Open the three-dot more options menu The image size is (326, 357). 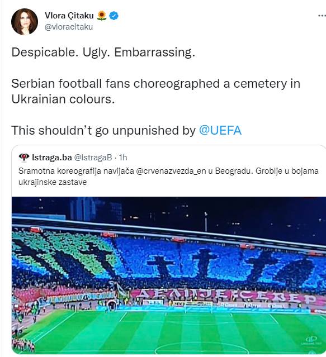tap(322, 16)
